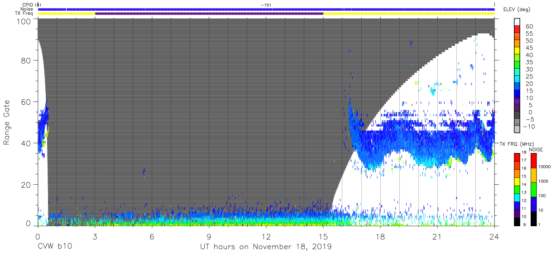The image size is (556, 256).
Task: Click the 45 label on the ELEV colorbar
Action: 529,48
